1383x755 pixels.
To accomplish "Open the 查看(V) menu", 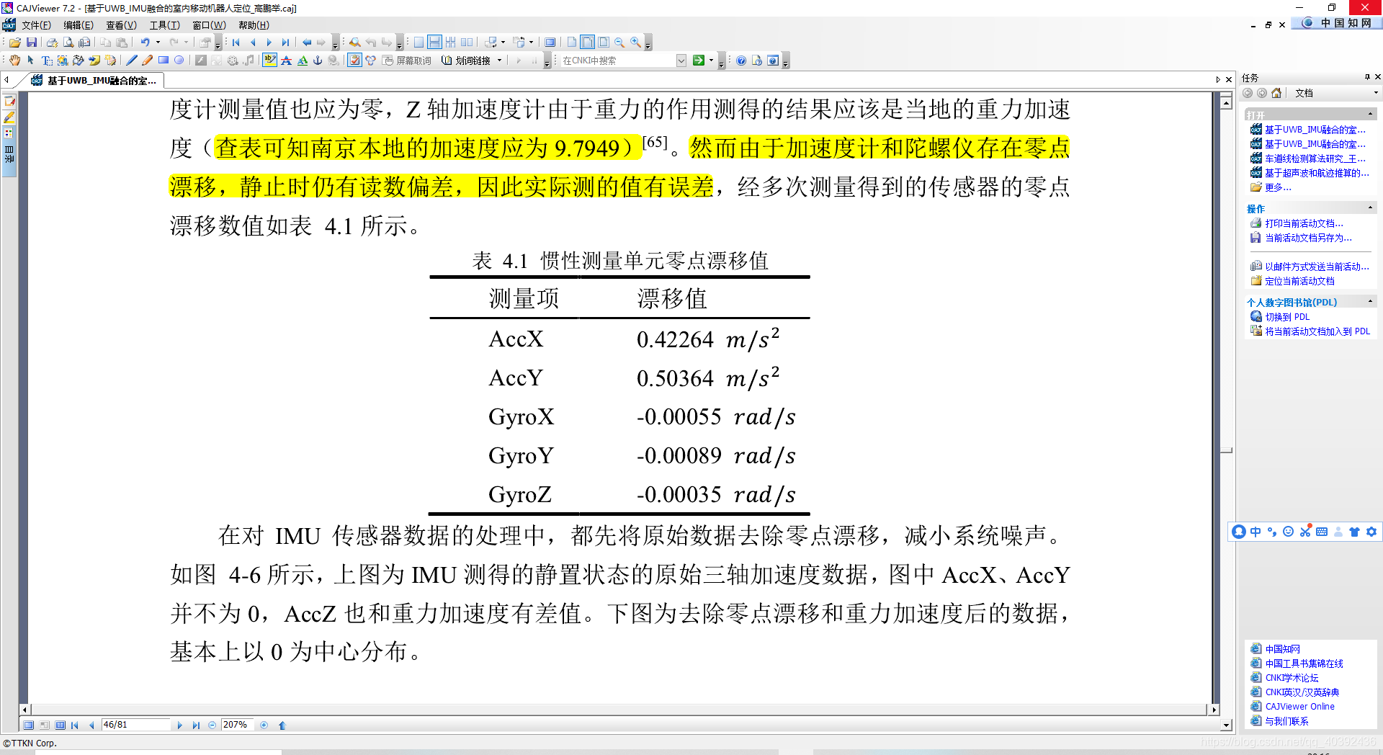I will tap(121, 25).
